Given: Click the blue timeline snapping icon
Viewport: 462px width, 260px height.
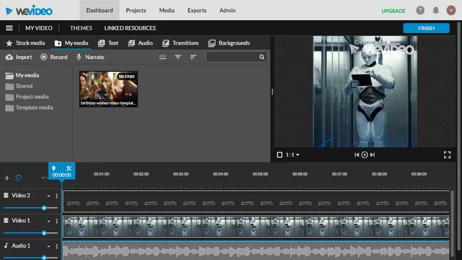Looking at the screenshot, I should (x=18, y=178).
